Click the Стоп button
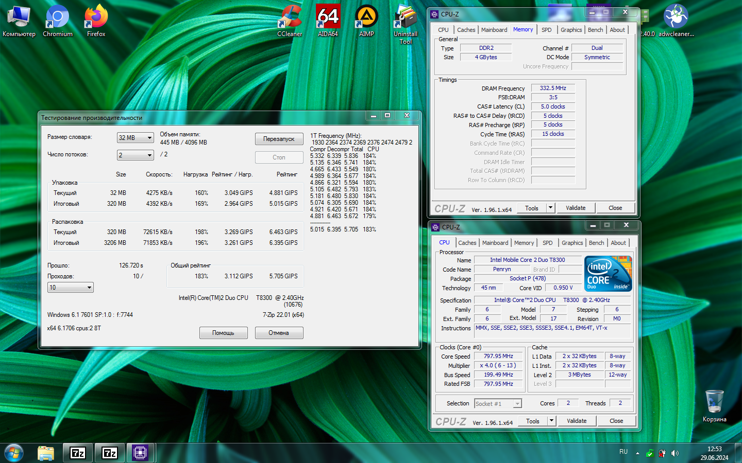The image size is (742, 463). coord(279,157)
